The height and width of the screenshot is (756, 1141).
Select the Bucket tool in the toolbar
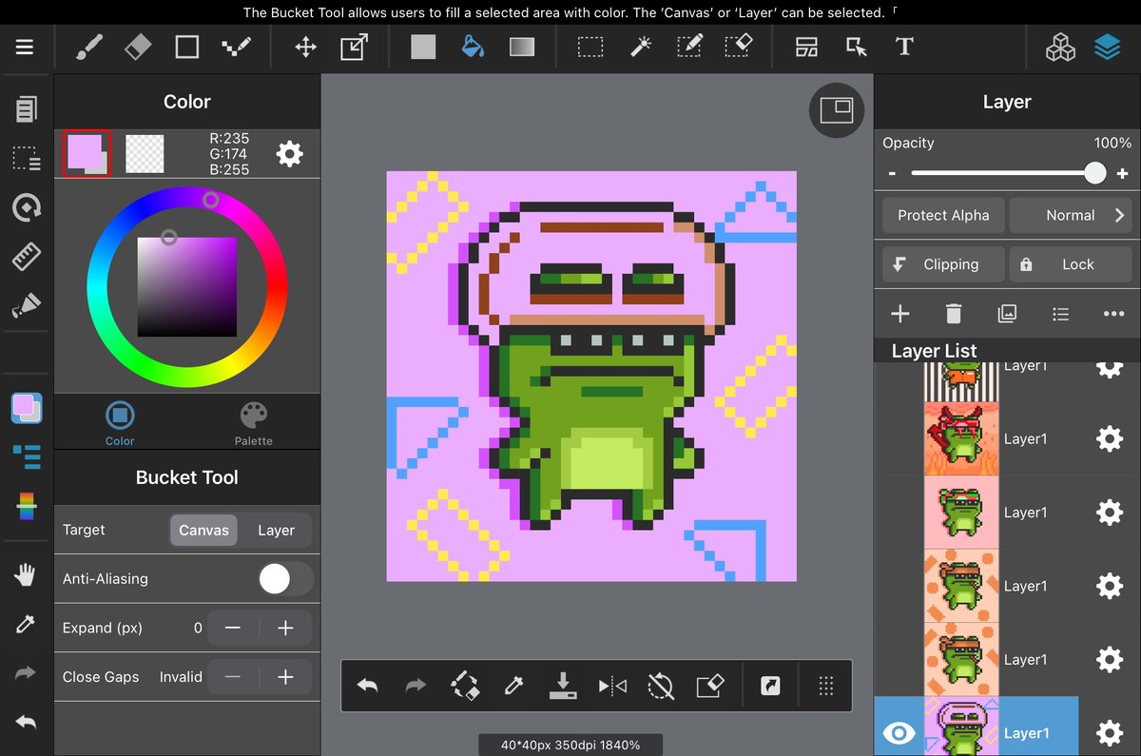(x=473, y=47)
